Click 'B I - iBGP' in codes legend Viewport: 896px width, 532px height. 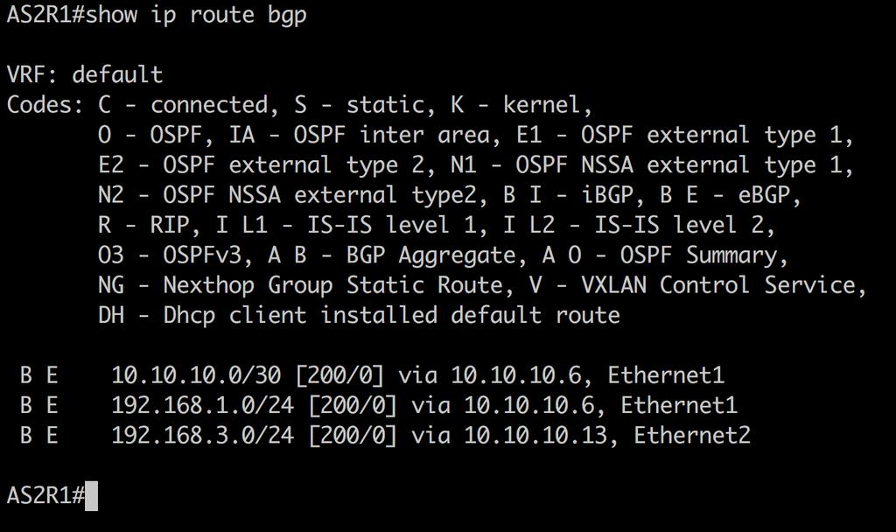point(568,195)
